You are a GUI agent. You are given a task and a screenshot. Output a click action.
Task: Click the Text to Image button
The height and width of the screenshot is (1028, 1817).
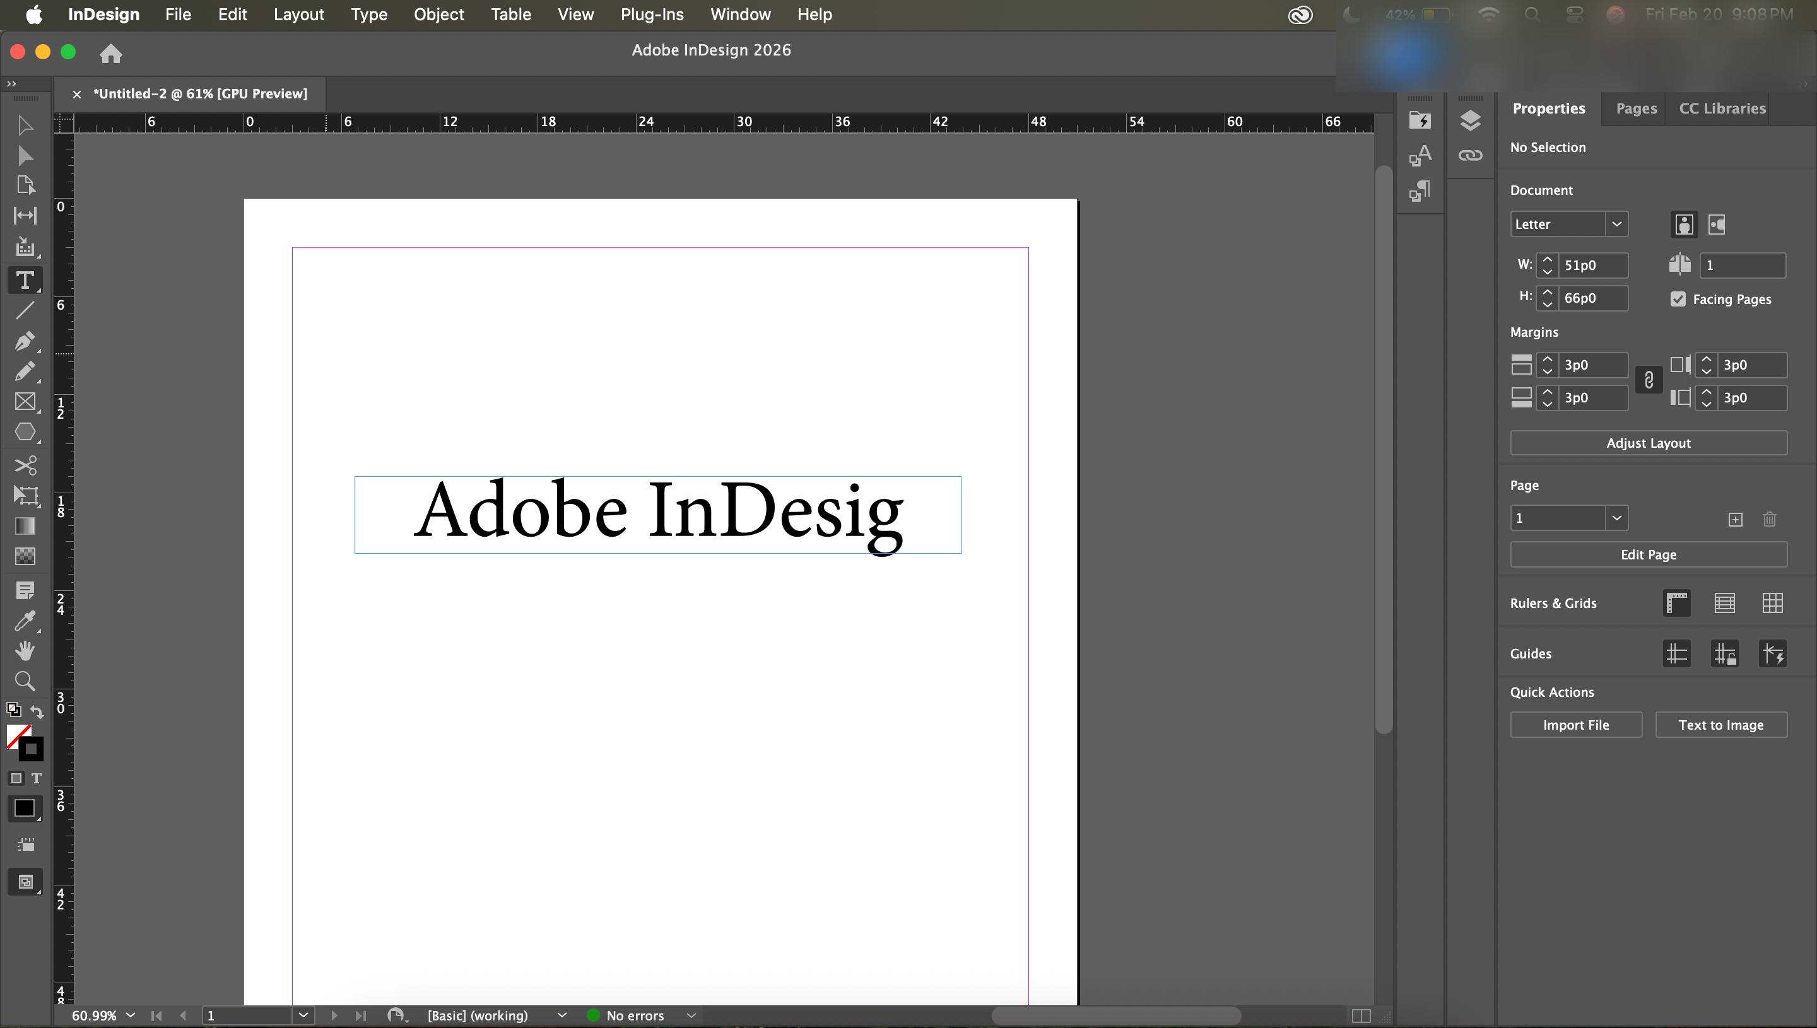pos(1720,725)
